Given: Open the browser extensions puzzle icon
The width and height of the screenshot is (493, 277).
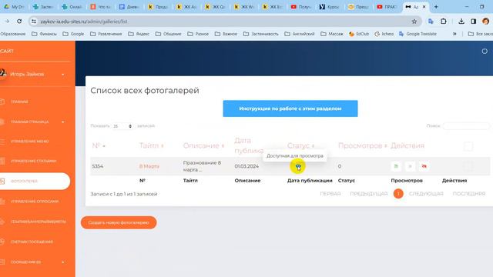Looking at the screenshot, I should pyautogui.click(x=444, y=22).
